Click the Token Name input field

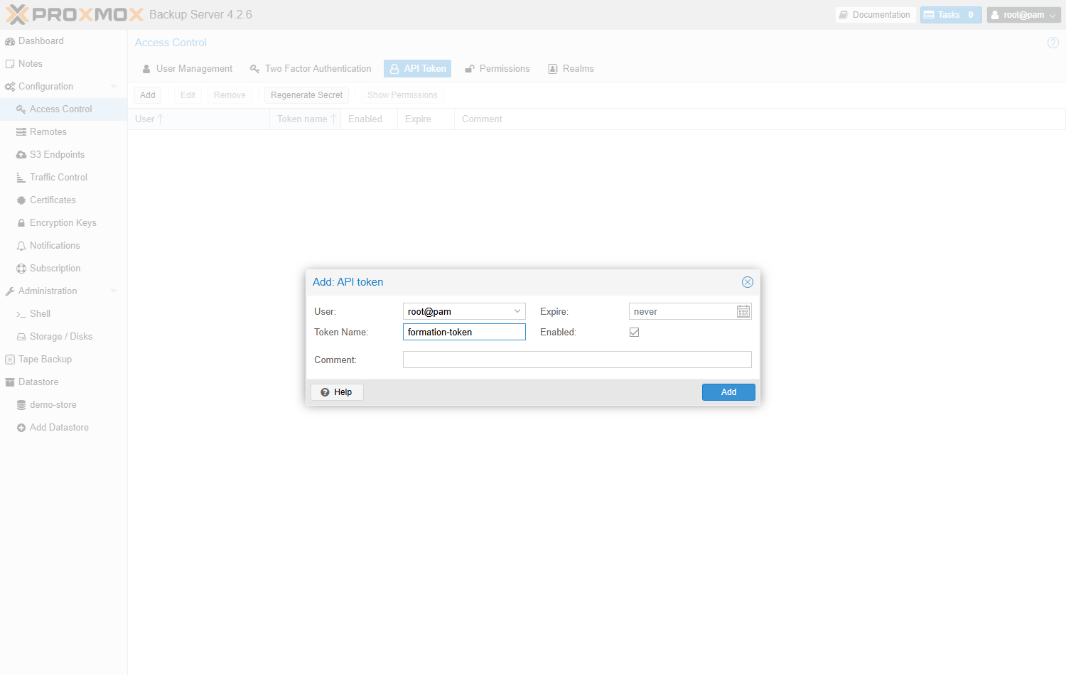coord(464,332)
